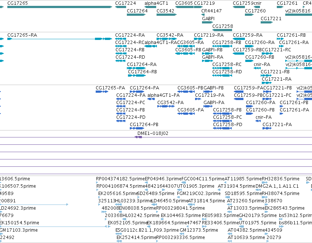Open the CG3542 gene feature
Image resolution: width=312 pixels, height=243 pixels.
166,15
